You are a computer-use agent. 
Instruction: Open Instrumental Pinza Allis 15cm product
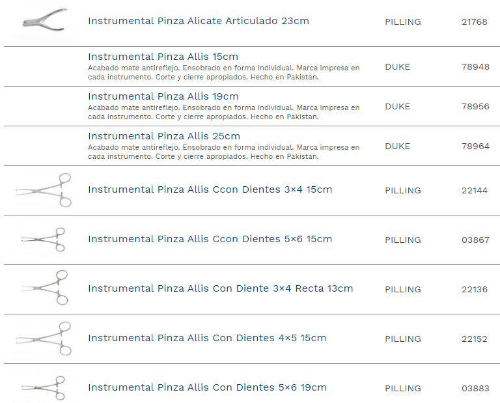point(163,57)
